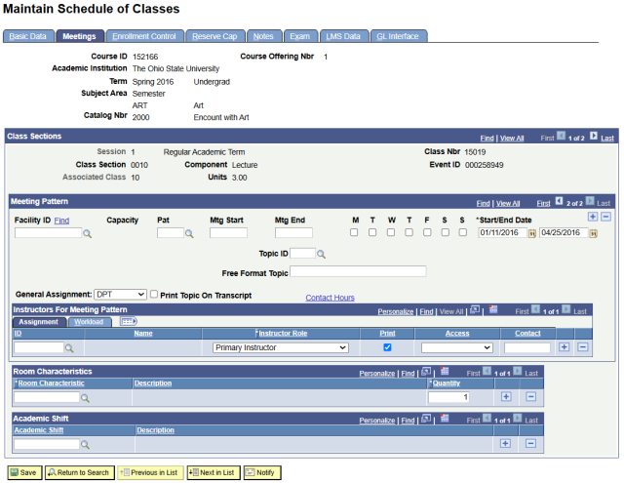Viewport: 624px width, 483px height.
Task: Switch to LMS Data tab
Action: [343, 36]
